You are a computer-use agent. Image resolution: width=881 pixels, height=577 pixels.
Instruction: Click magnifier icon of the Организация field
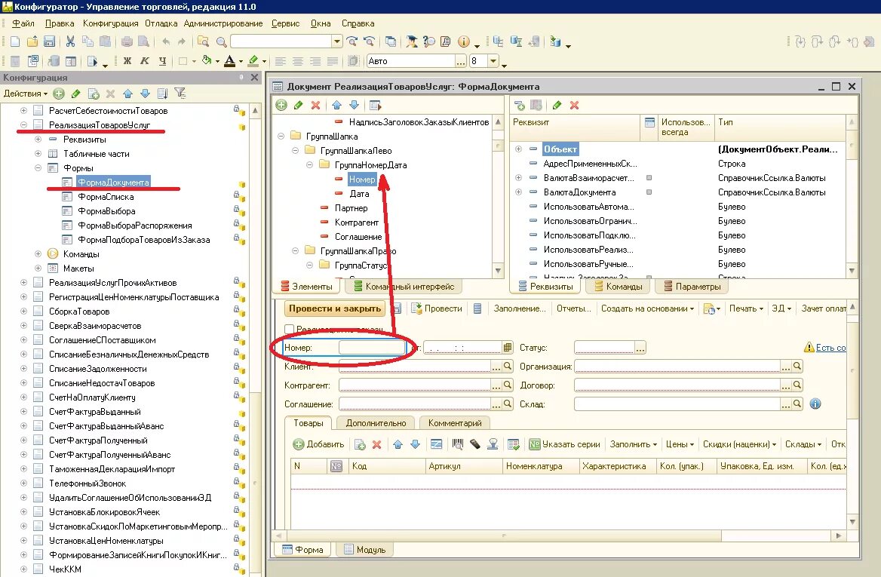[x=797, y=367]
